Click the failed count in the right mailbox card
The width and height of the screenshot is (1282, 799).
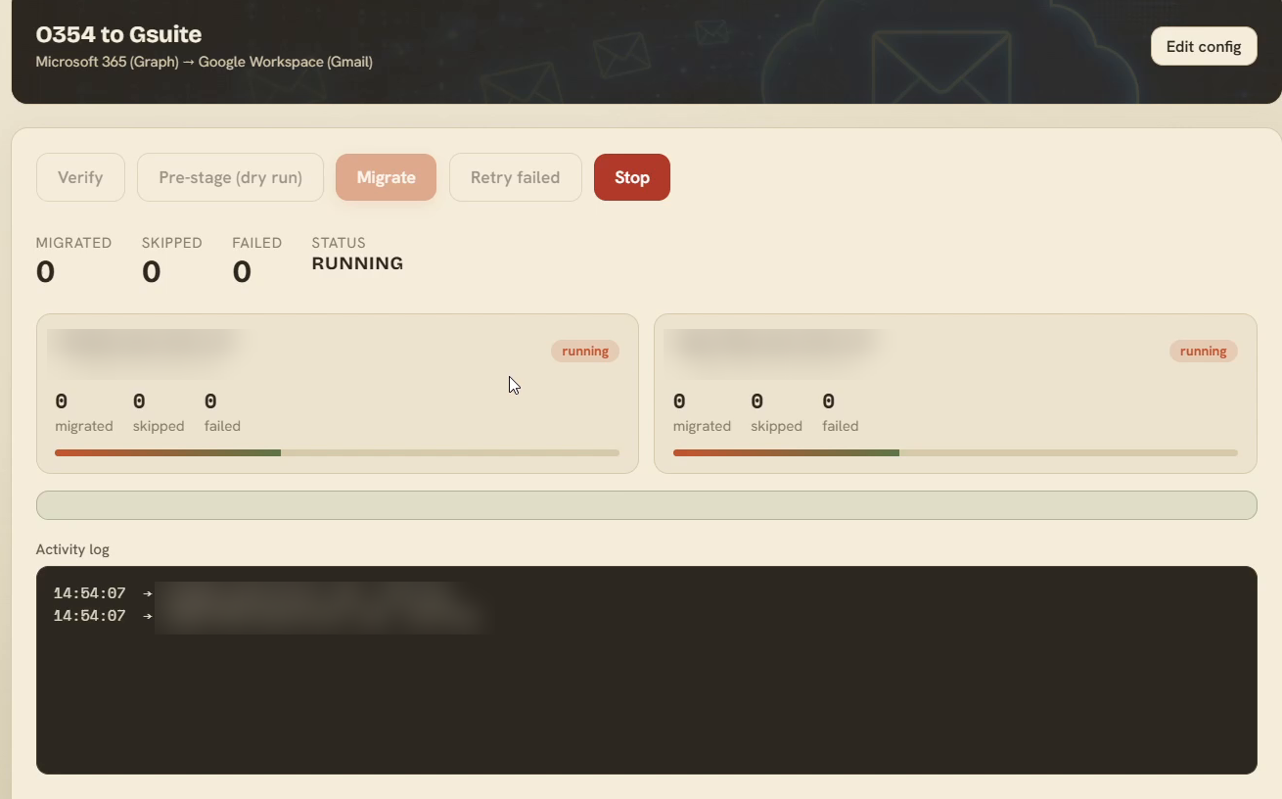pyautogui.click(x=829, y=401)
